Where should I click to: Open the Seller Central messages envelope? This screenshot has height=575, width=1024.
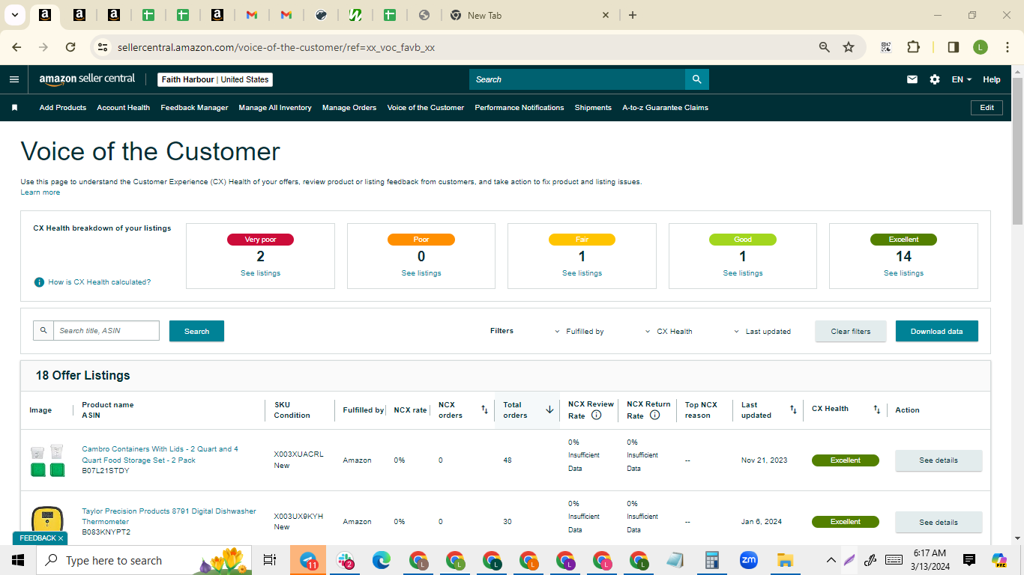pyautogui.click(x=912, y=79)
